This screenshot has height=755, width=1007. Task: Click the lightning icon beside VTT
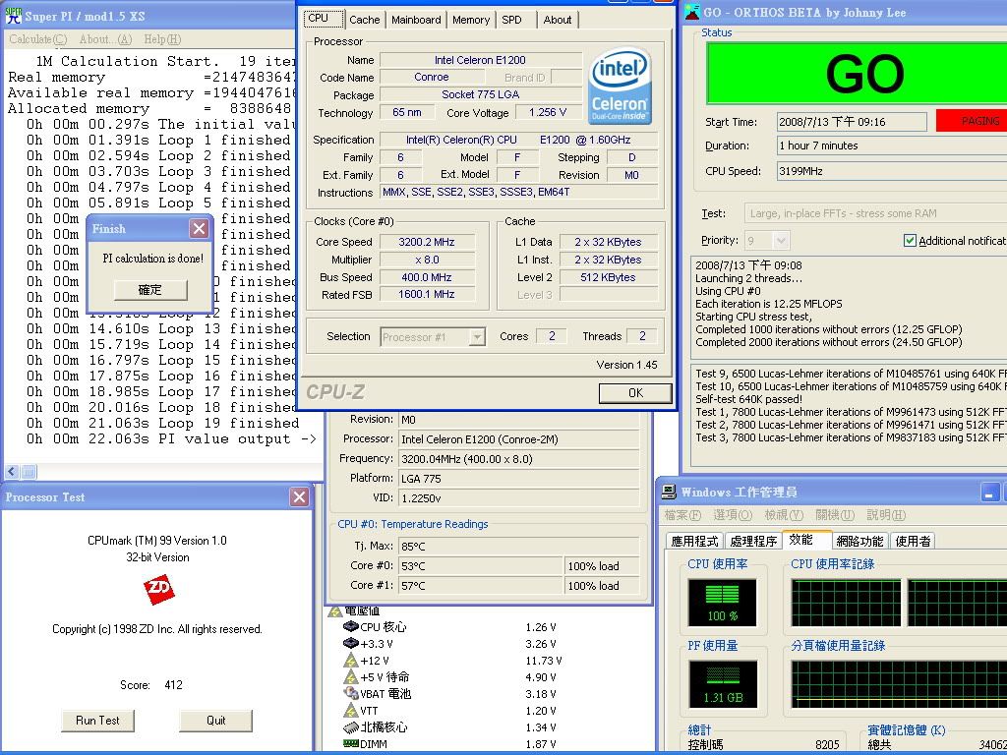(x=351, y=710)
